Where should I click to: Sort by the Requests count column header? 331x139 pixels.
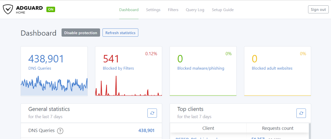click(x=277, y=128)
